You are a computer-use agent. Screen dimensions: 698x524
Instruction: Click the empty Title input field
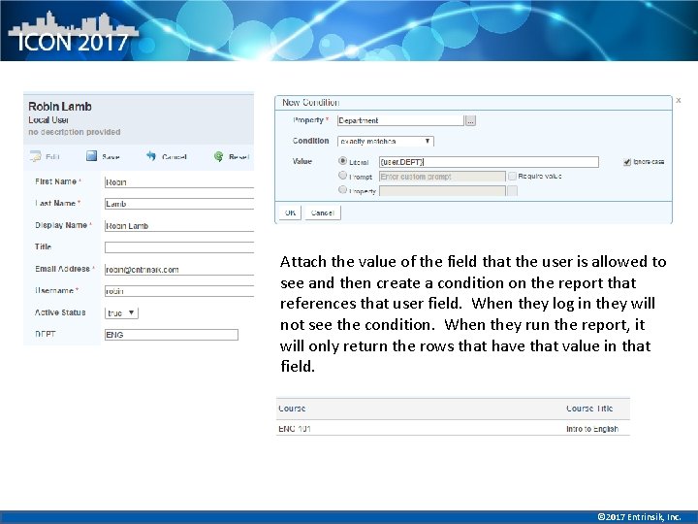coord(179,247)
